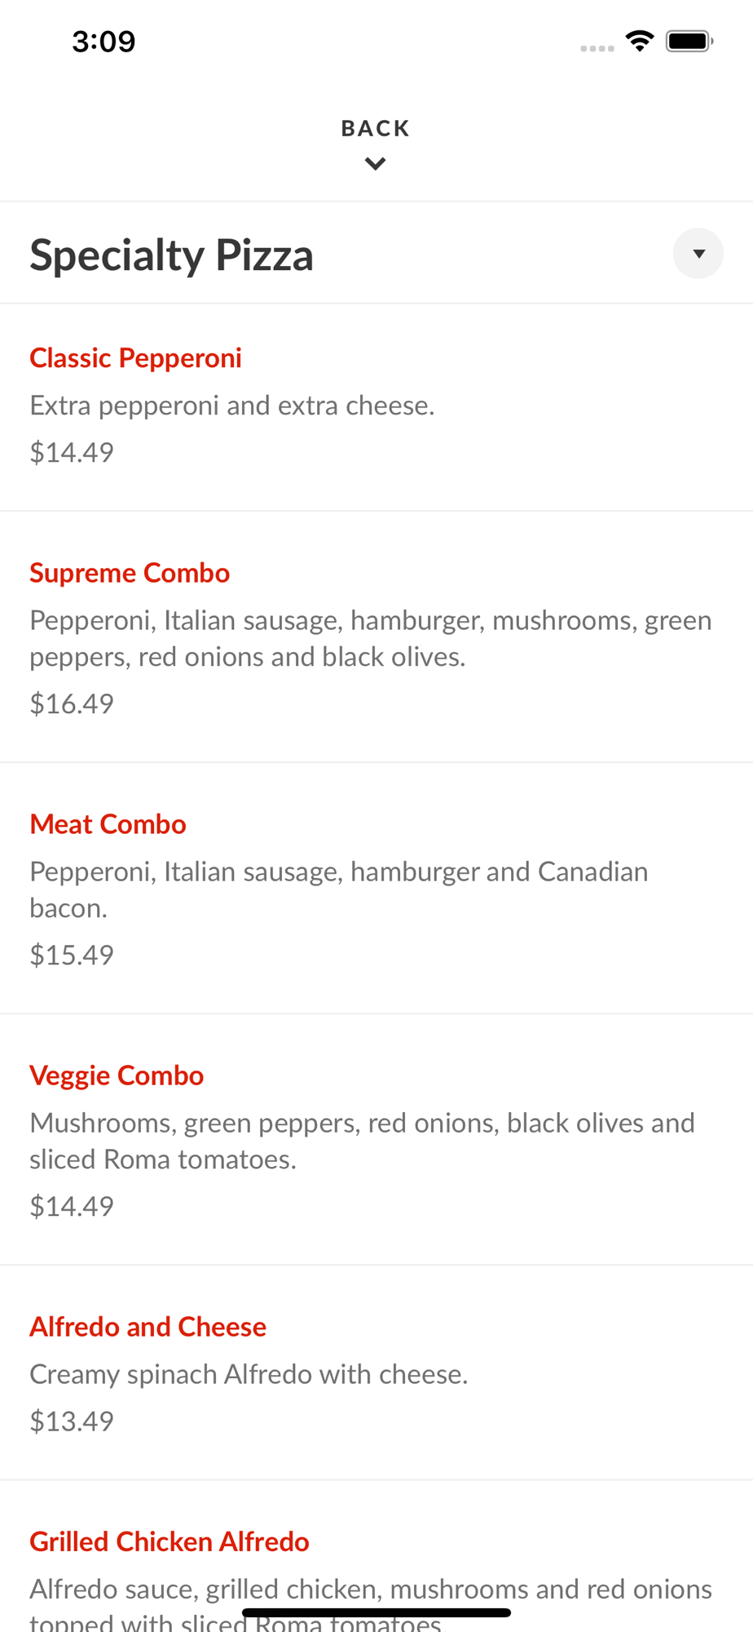Select the Veggie Combo title

117,1075
